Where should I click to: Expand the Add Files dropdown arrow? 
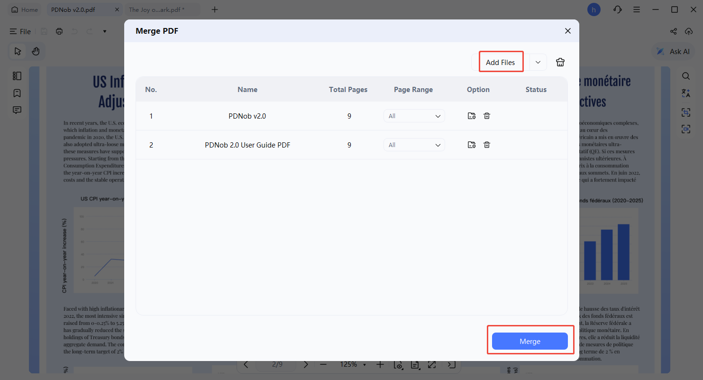point(538,62)
